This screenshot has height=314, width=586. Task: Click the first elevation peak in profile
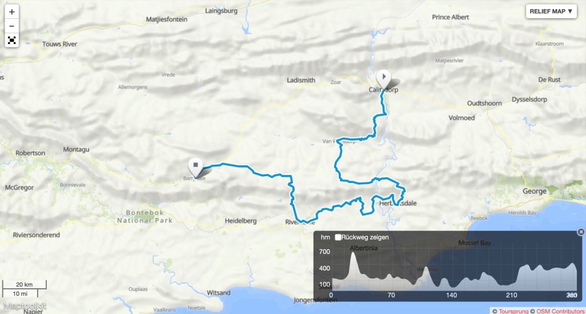[353, 255]
